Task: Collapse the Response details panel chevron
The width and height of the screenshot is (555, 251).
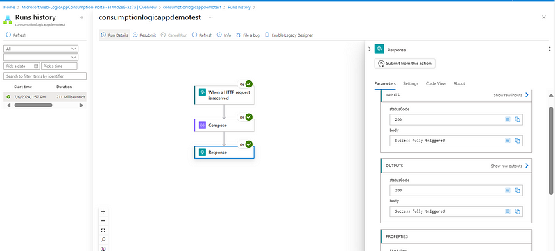Action: click(370, 49)
